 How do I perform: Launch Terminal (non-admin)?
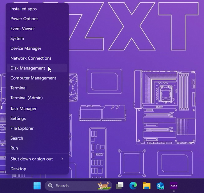point(37,88)
